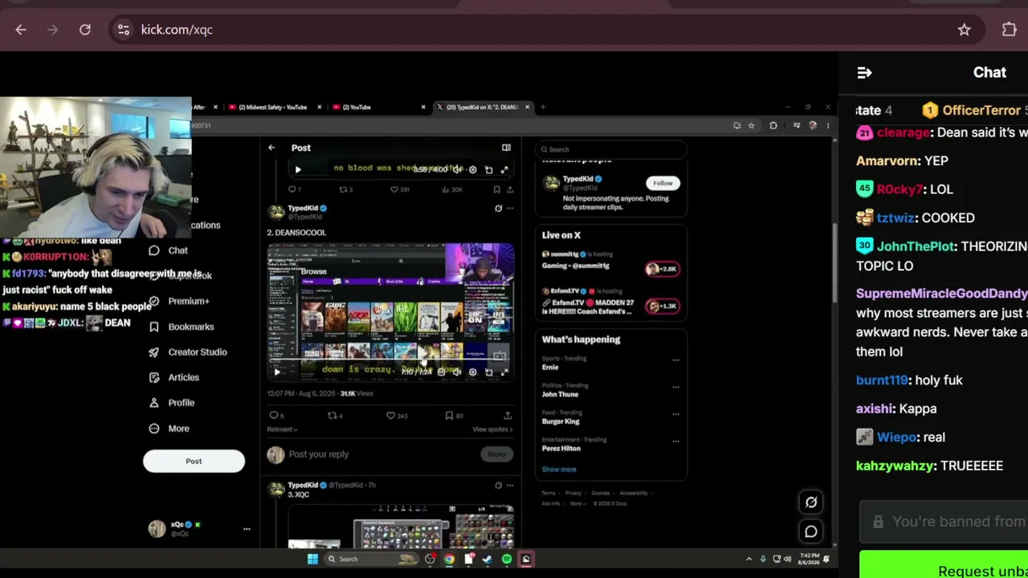Show more trending topics
The height and width of the screenshot is (578, 1028).
click(x=559, y=470)
